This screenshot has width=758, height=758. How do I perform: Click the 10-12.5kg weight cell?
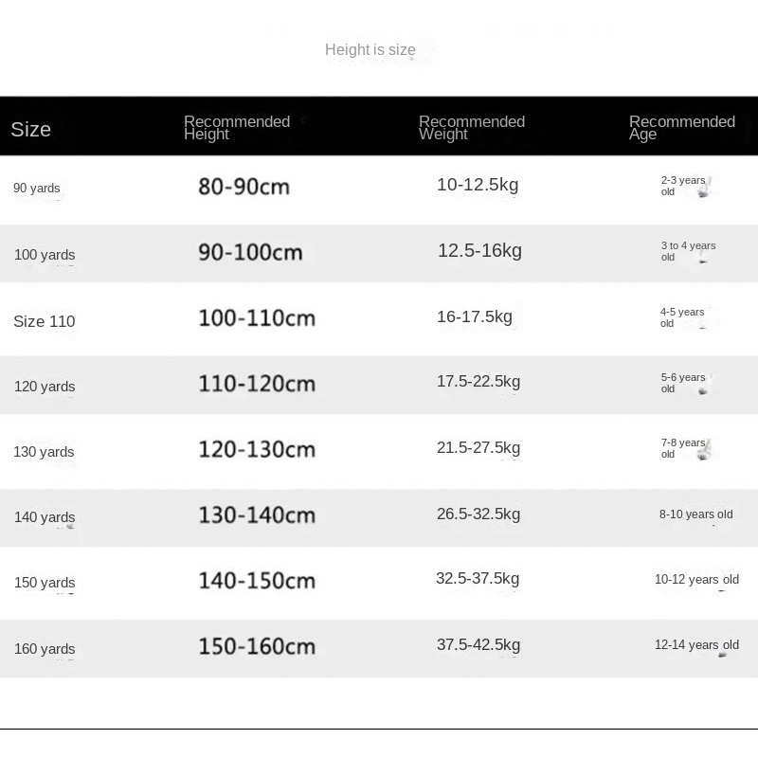click(x=478, y=185)
